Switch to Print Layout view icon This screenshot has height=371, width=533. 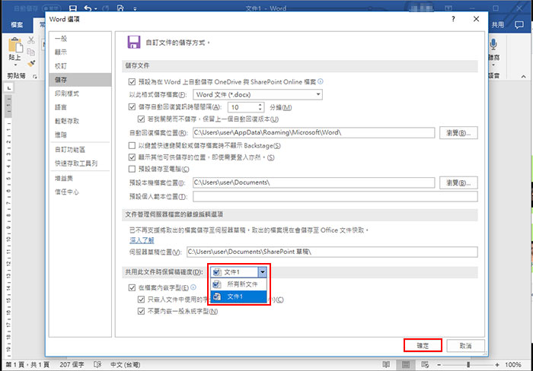point(406,365)
